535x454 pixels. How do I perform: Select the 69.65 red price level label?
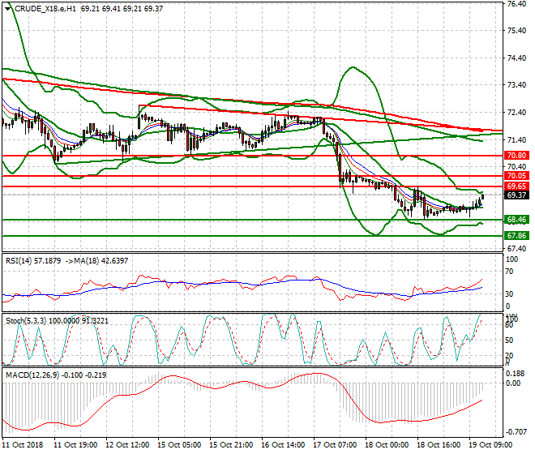516,186
